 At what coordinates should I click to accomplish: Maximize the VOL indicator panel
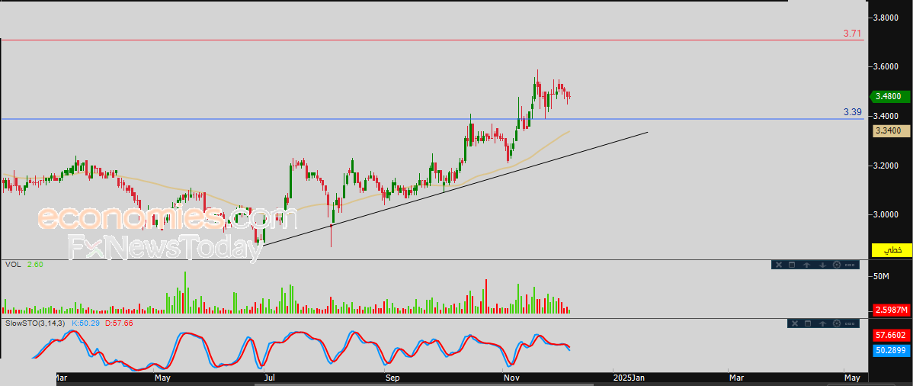point(792,265)
